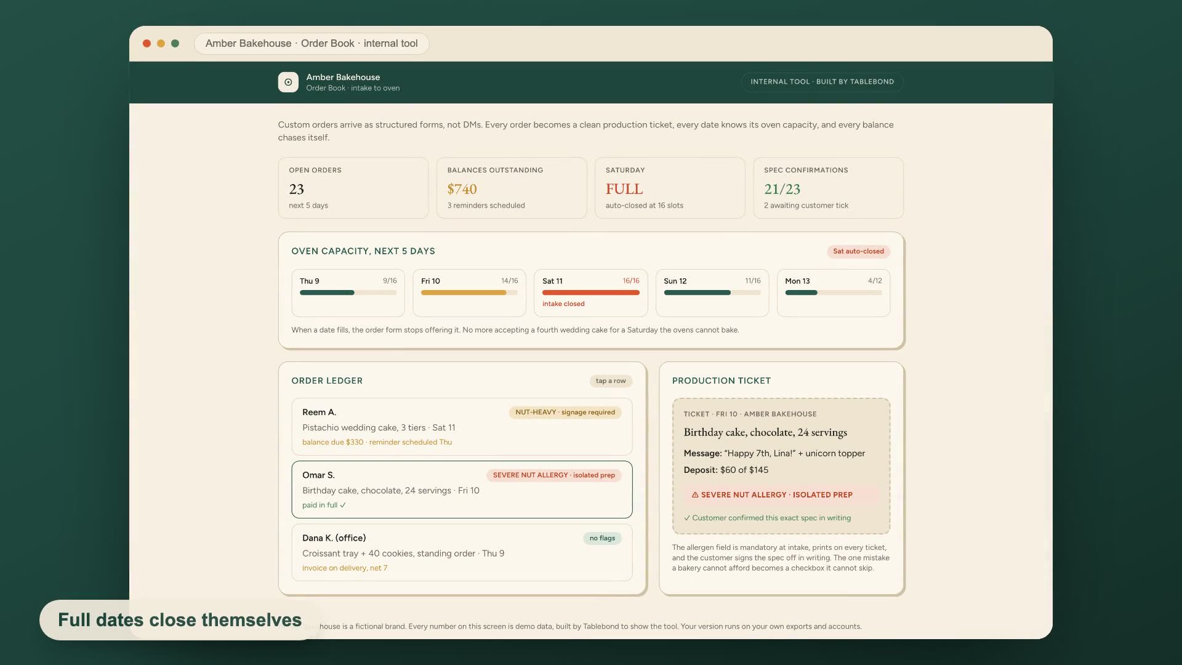The image size is (1182, 665).
Task: Click the '16/16' count on Sat 11
Action: tap(631, 281)
